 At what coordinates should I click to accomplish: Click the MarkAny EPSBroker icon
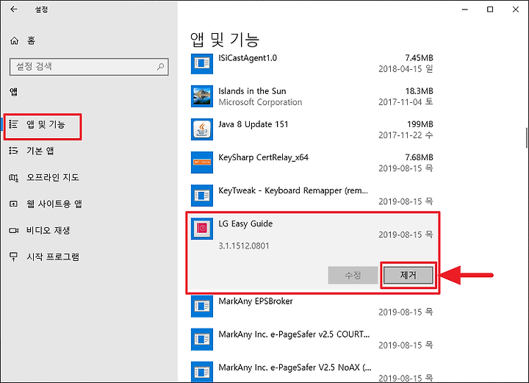[x=202, y=306]
